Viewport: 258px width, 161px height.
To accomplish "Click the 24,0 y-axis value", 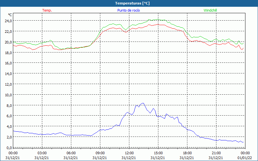I will click(8, 21).
